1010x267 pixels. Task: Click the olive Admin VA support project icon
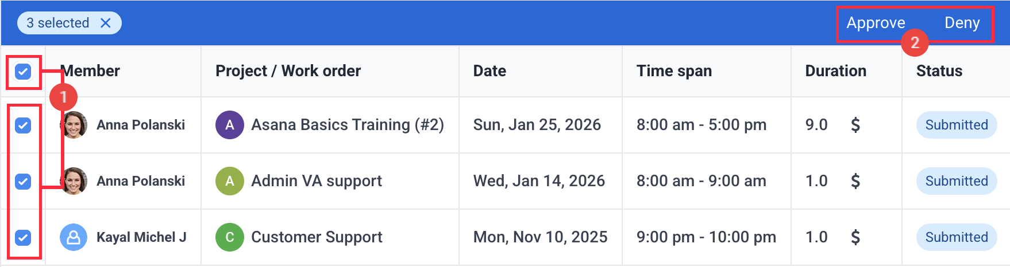click(x=229, y=181)
